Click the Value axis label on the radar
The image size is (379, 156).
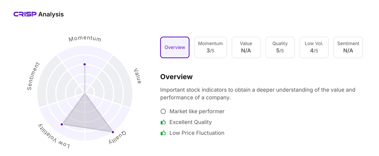tap(137, 76)
